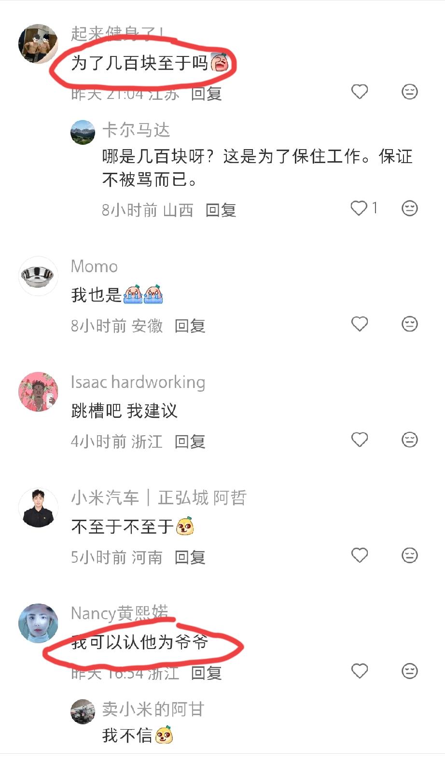Screen dimensions: 445x760
Task: Tap heart on 小米汽车 阿哲's comment
Action: tap(360, 555)
